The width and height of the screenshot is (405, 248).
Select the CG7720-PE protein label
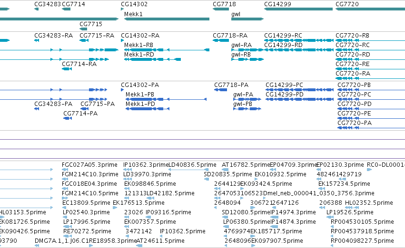[x=354, y=114]
